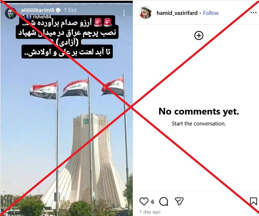Screen dimensions: 259x216
Task: Click the '7 Std.' story time label
Action: coord(71,10)
